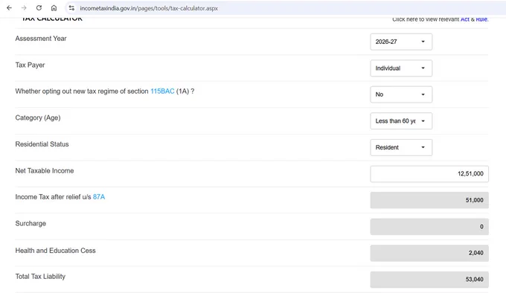Click the Health and Education Cess value 2,040
The image size is (506, 293).
click(429, 253)
